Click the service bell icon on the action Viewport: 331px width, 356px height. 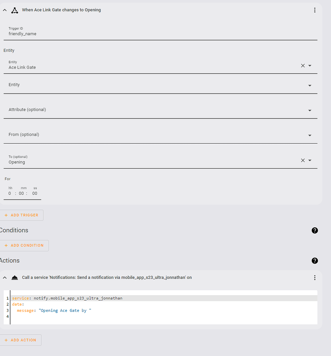[15, 278]
